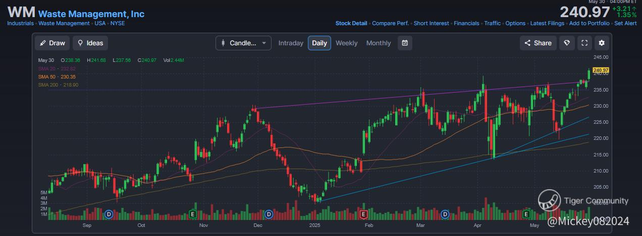Open the Ideas lightbulb button
Screen dimensions: 642x236
pyautogui.click(x=90, y=43)
